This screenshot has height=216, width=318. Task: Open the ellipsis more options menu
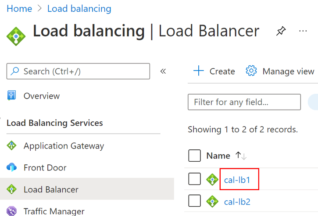click(x=303, y=32)
